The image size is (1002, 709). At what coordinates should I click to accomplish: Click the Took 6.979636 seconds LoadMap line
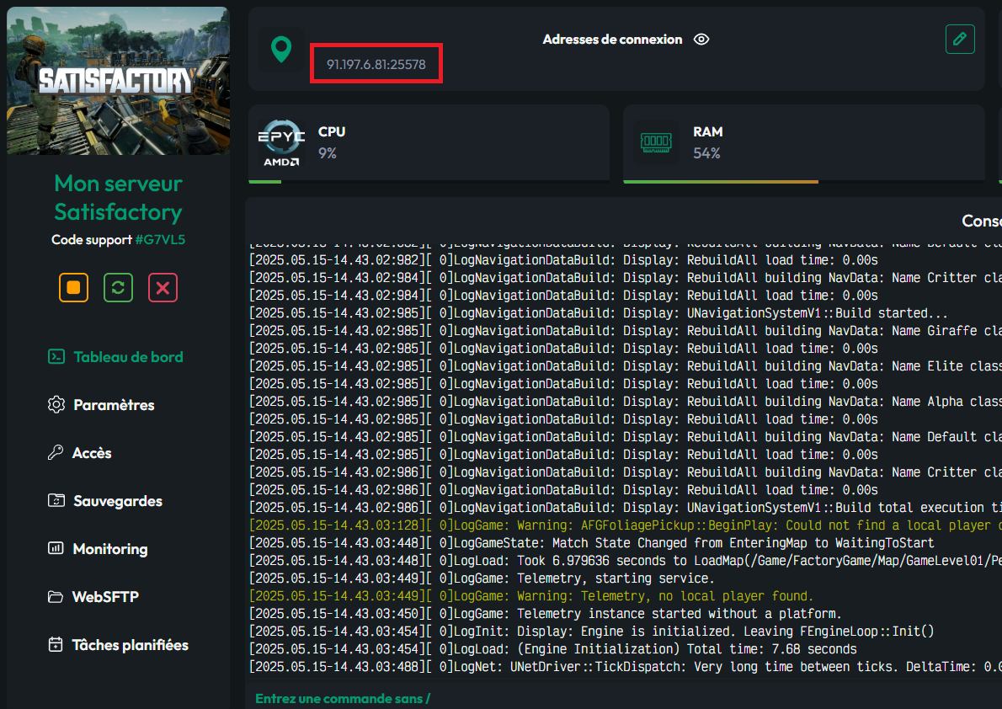point(625,561)
